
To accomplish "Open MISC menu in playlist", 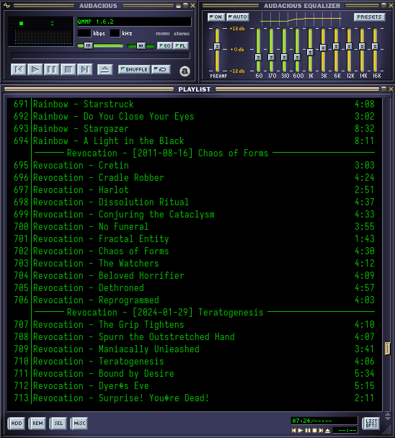I will [79, 423].
